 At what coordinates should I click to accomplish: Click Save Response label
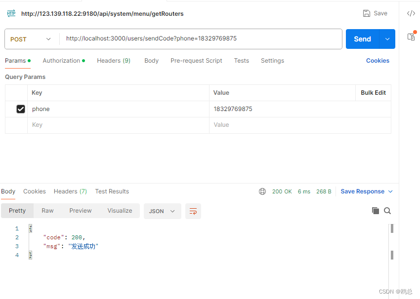[362, 191]
